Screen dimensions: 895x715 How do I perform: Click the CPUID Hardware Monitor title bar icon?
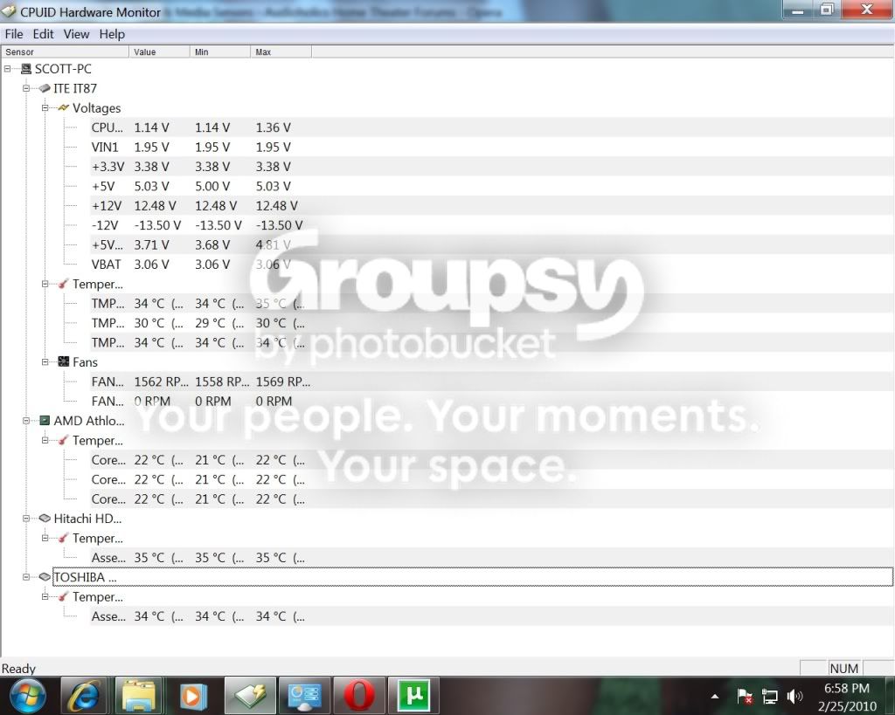[x=9, y=11]
